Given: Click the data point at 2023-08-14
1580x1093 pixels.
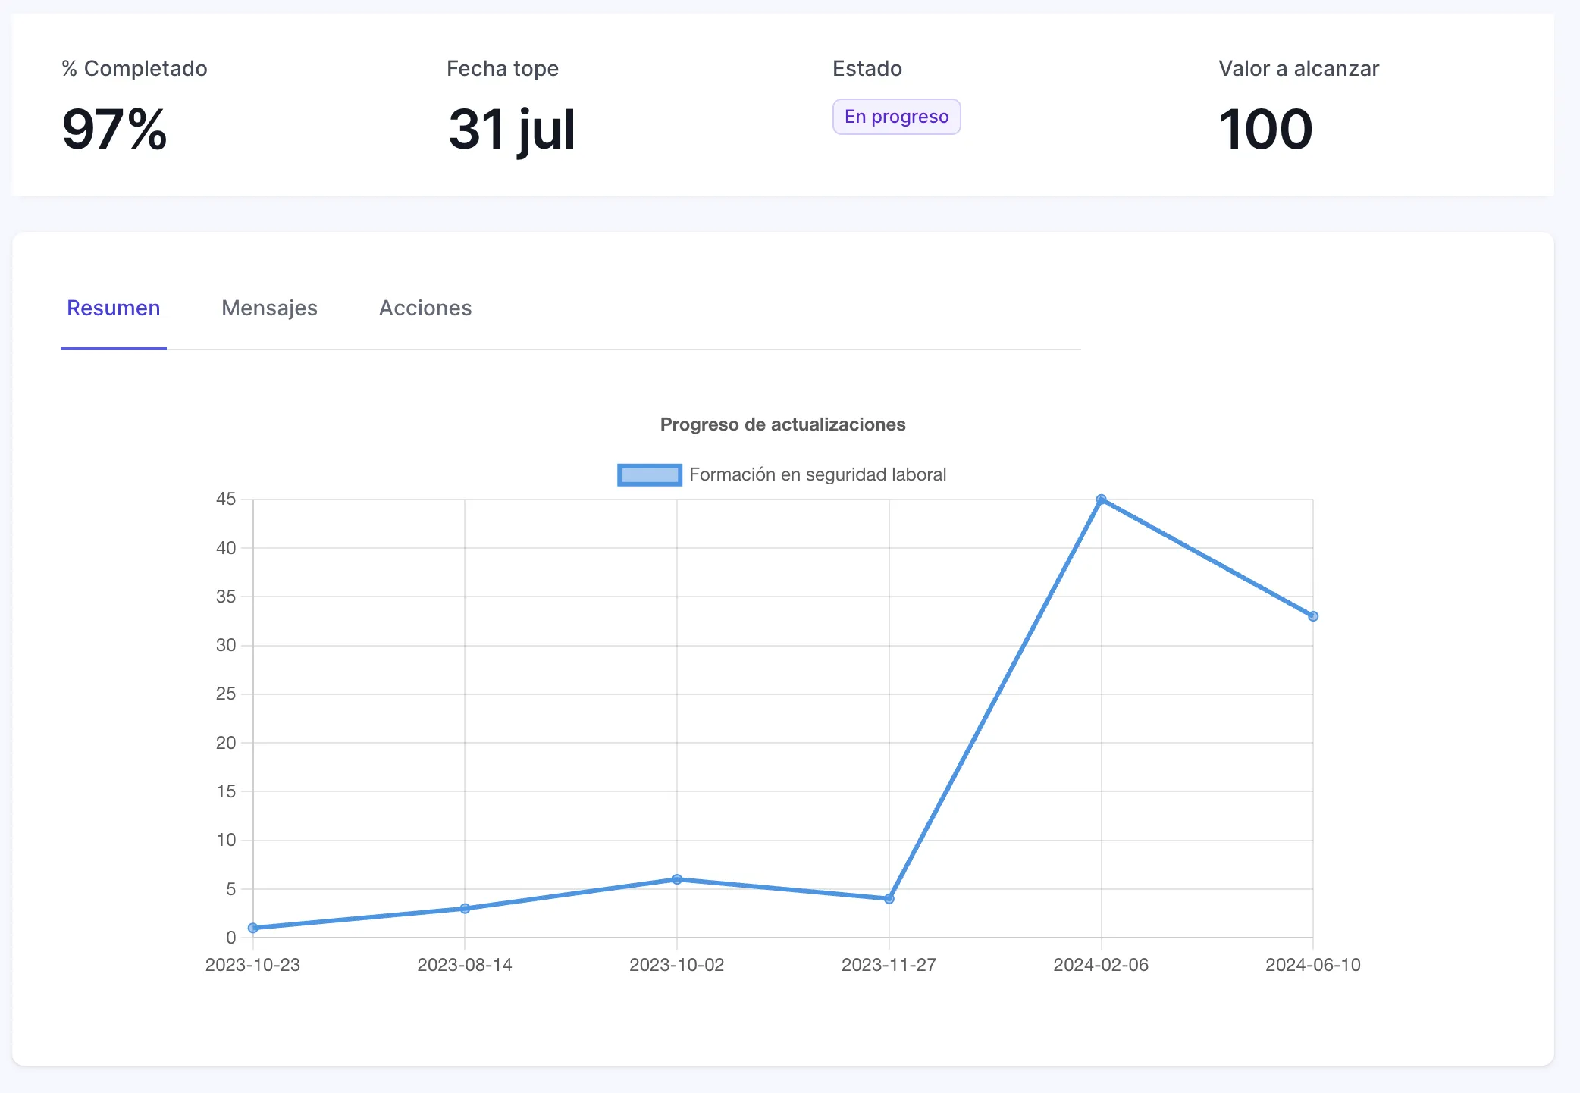Looking at the screenshot, I should [465, 908].
